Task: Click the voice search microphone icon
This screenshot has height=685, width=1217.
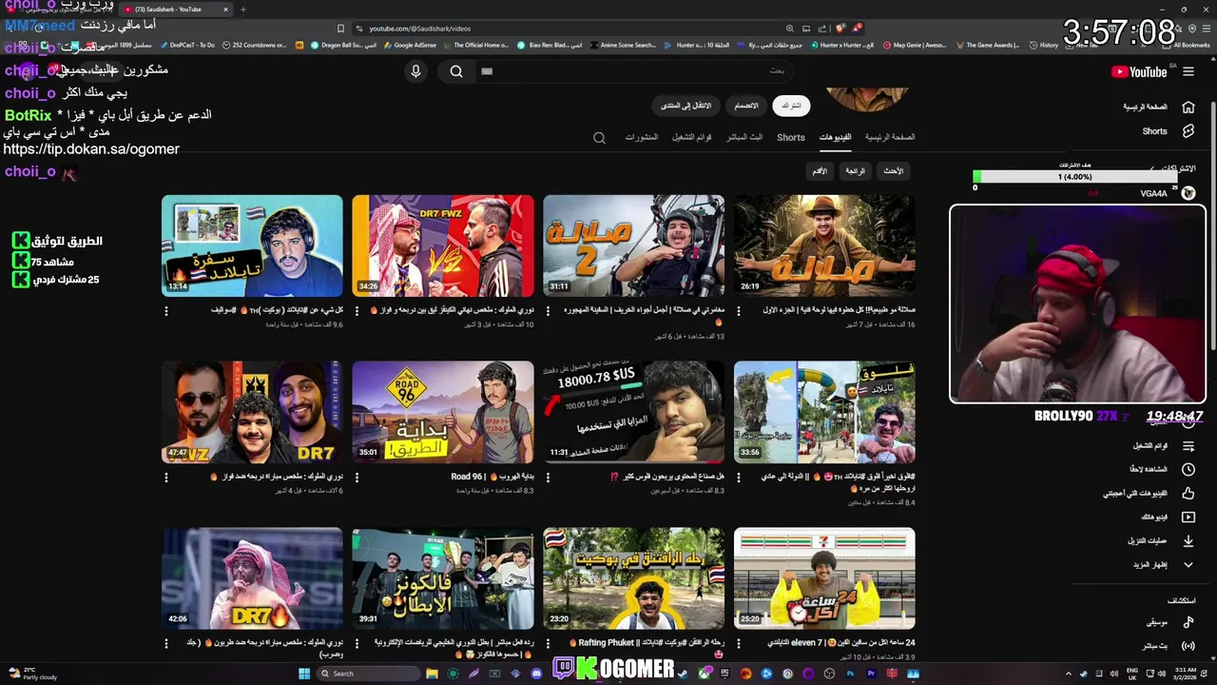Action: point(415,71)
